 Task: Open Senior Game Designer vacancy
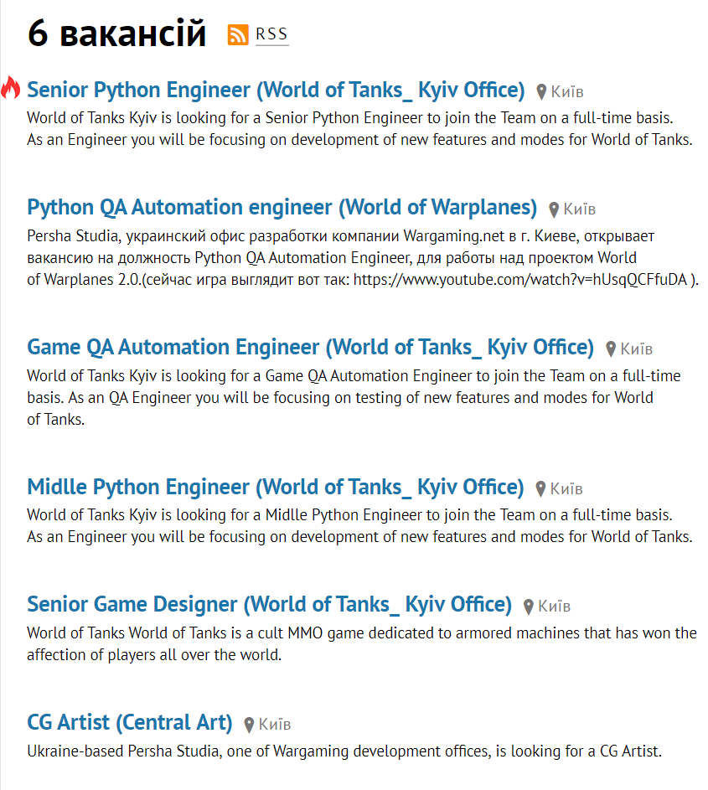269,605
